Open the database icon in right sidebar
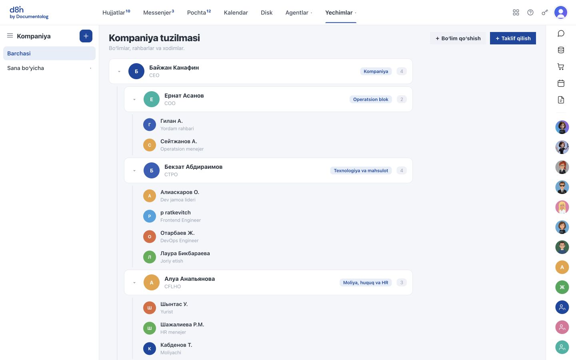The width and height of the screenshot is (576, 360). click(x=561, y=50)
